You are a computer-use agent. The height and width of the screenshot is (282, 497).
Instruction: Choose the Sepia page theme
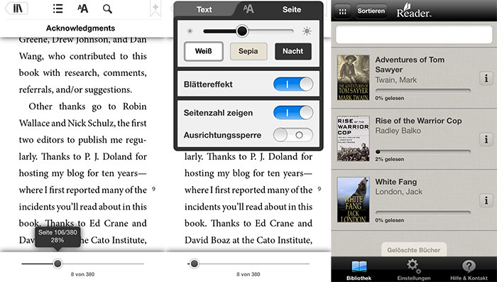click(x=248, y=51)
